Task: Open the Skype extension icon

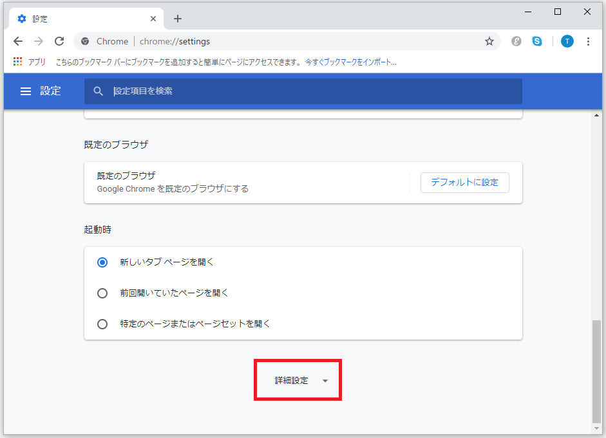Action: point(537,41)
